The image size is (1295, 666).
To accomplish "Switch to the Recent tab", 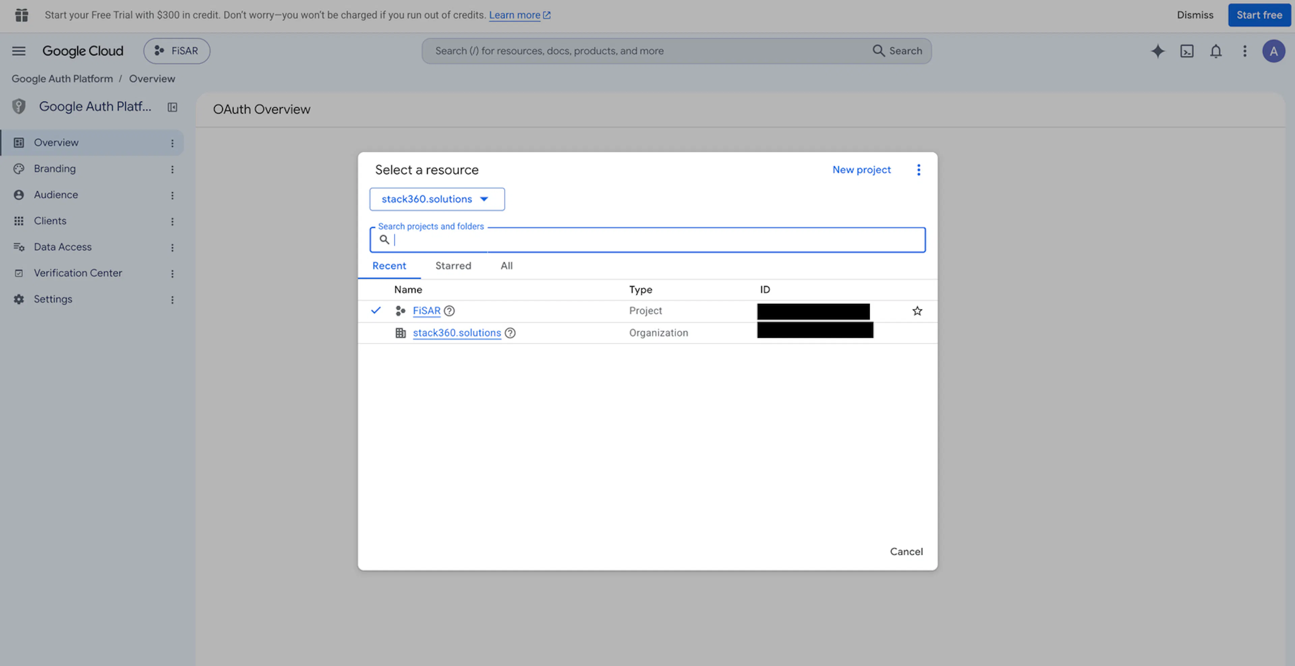I will pyautogui.click(x=389, y=266).
